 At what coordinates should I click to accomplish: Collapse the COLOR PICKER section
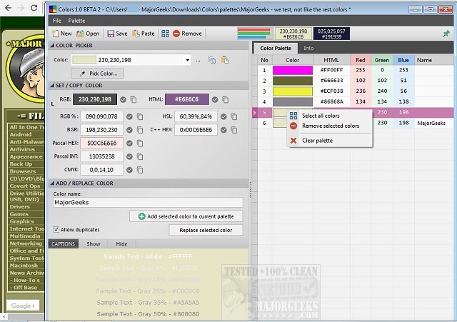[x=52, y=46]
